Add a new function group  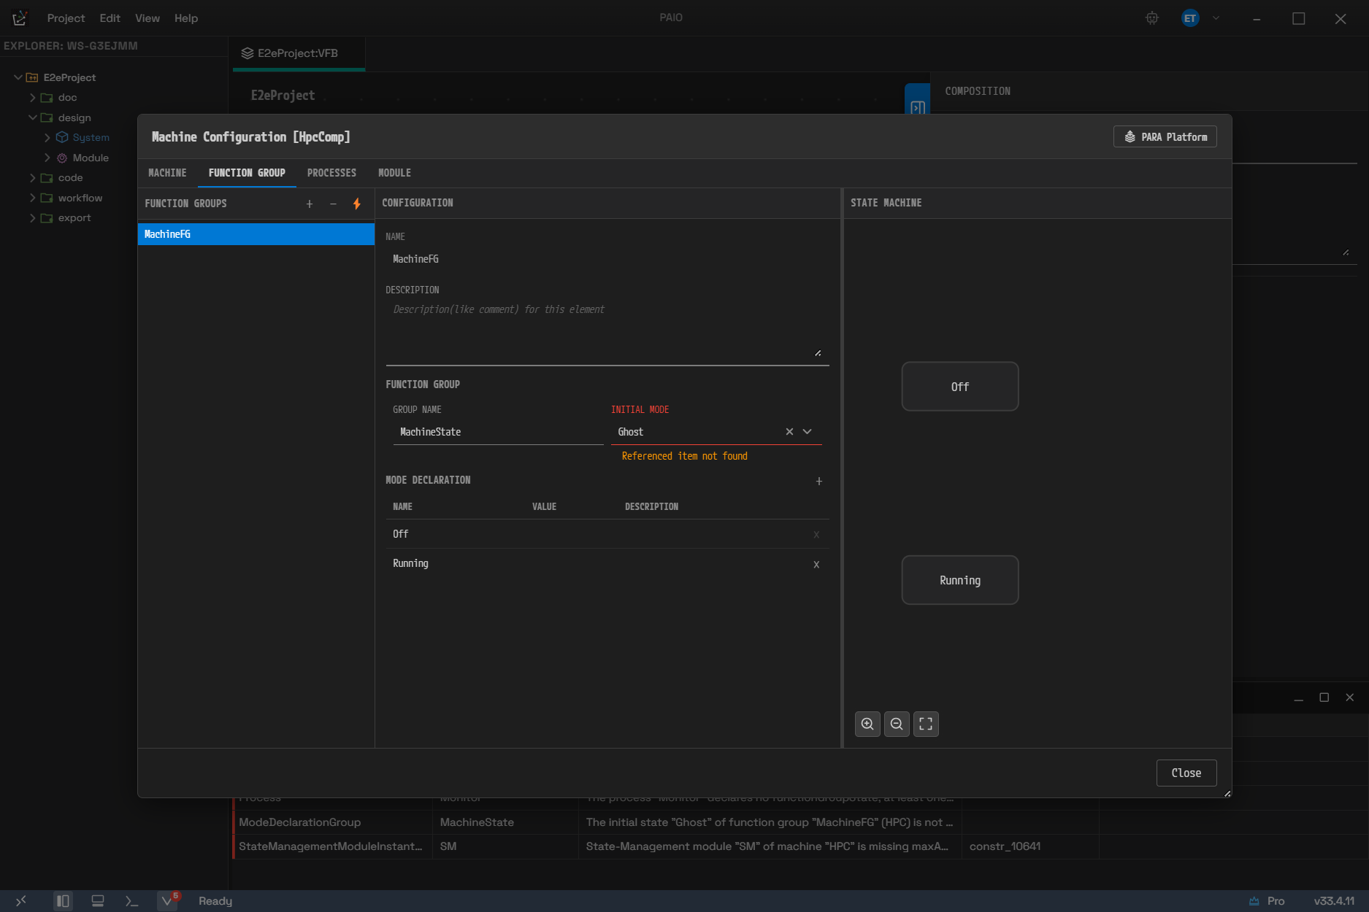click(x=310, y=204)
